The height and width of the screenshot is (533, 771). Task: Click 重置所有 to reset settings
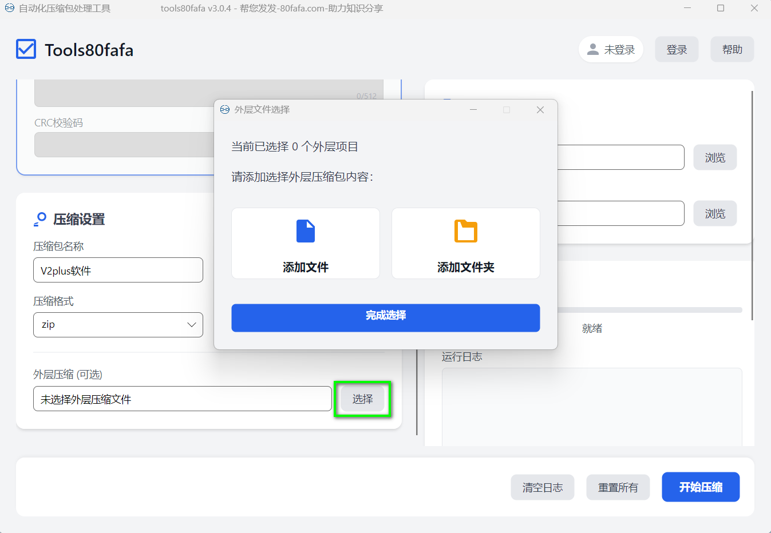pyautogui.click(x=618, y=487)
